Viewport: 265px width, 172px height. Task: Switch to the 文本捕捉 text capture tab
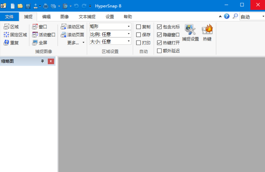(87, 16)
